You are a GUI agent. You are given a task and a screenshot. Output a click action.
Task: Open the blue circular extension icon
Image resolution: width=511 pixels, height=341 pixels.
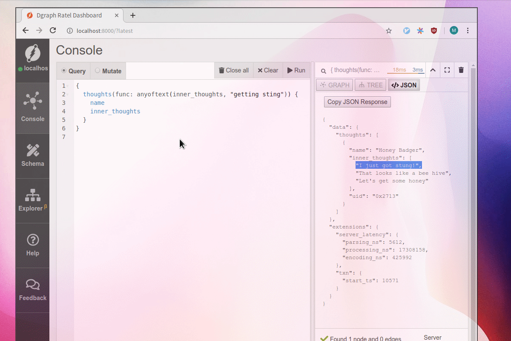(407, 31)
